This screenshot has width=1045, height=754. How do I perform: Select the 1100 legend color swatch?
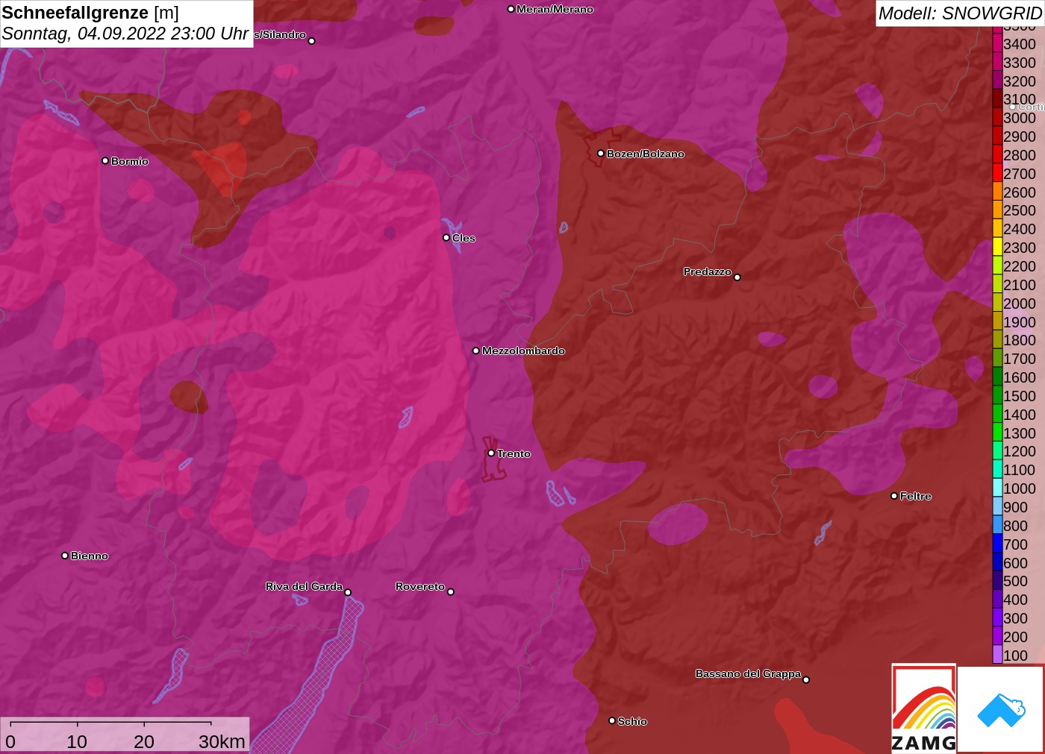tap(997, 469)
